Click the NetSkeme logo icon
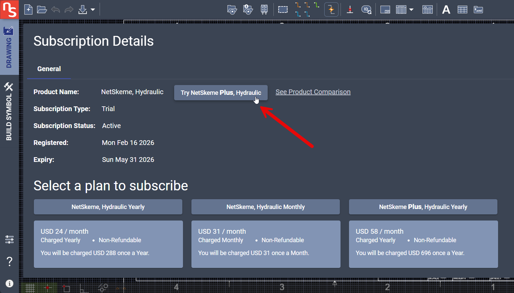Image resolution: width=514 pixels, height=293 pixels. coord(9,9)
